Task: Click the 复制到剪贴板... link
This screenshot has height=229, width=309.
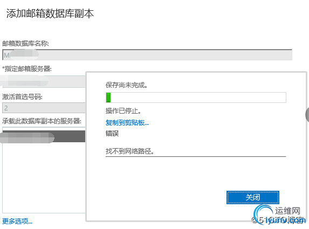Action: (127, 123)
